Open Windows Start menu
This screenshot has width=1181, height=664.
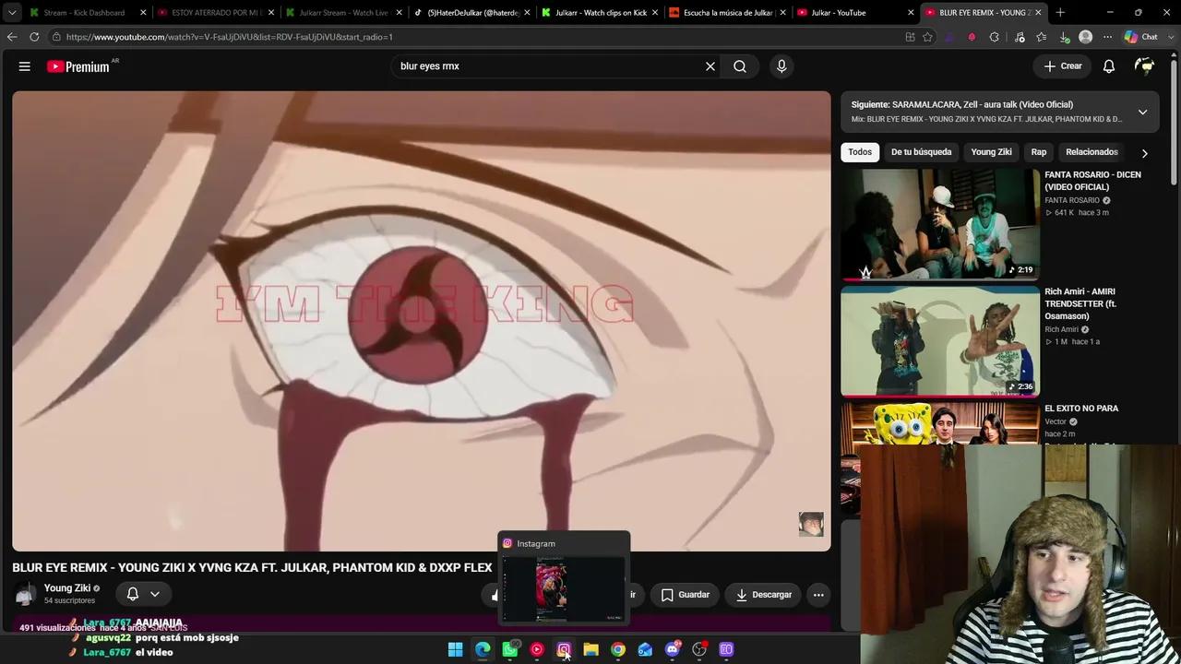[455, 649]
